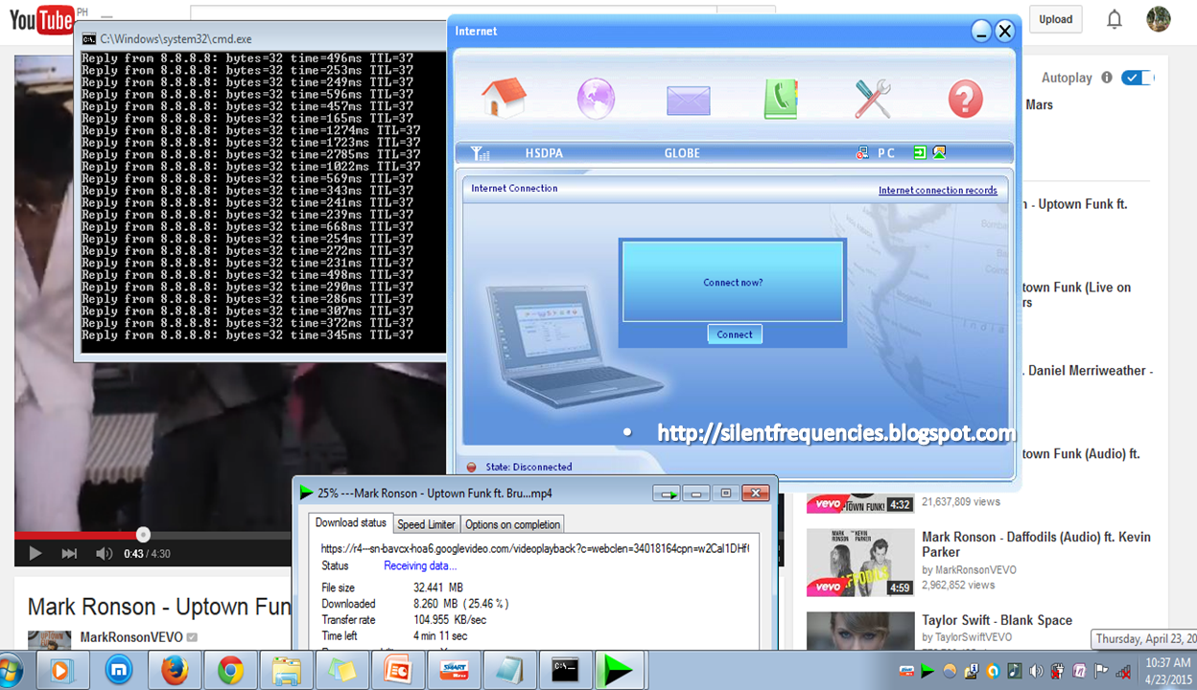
Task: Select the Download status tab
Action: (351, 523)
